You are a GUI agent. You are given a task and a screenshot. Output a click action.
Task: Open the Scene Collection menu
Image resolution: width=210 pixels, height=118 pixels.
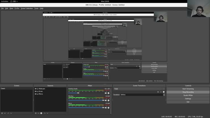coord(27,9)
